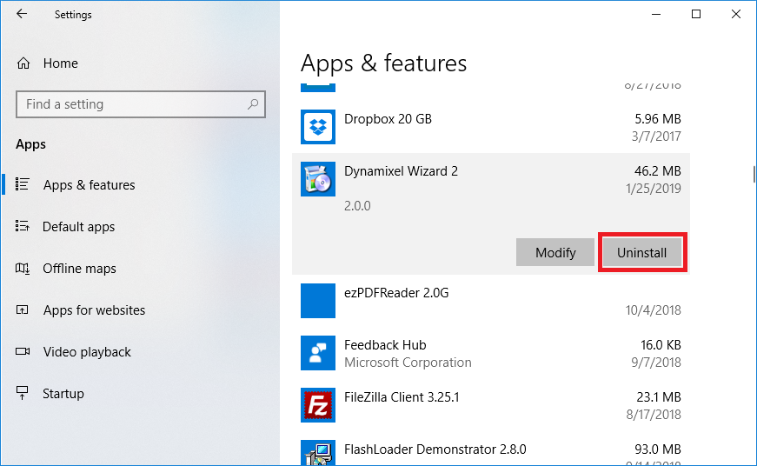Click the Apps section heading in sidebar
This screenshot has width=757, height=466.
(x=30, y=144)
